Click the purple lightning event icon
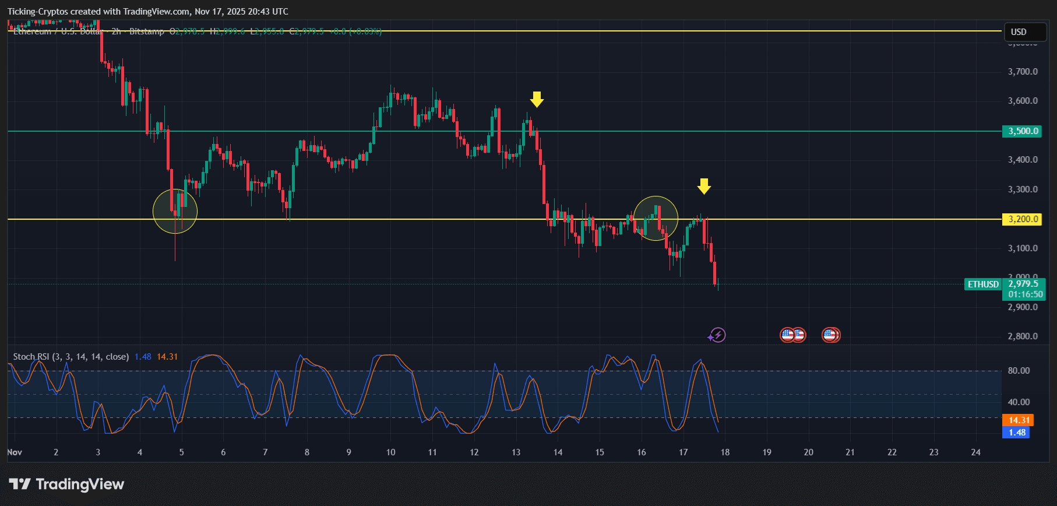Viewport: 1057px width, 506px height. click(717, 335)
